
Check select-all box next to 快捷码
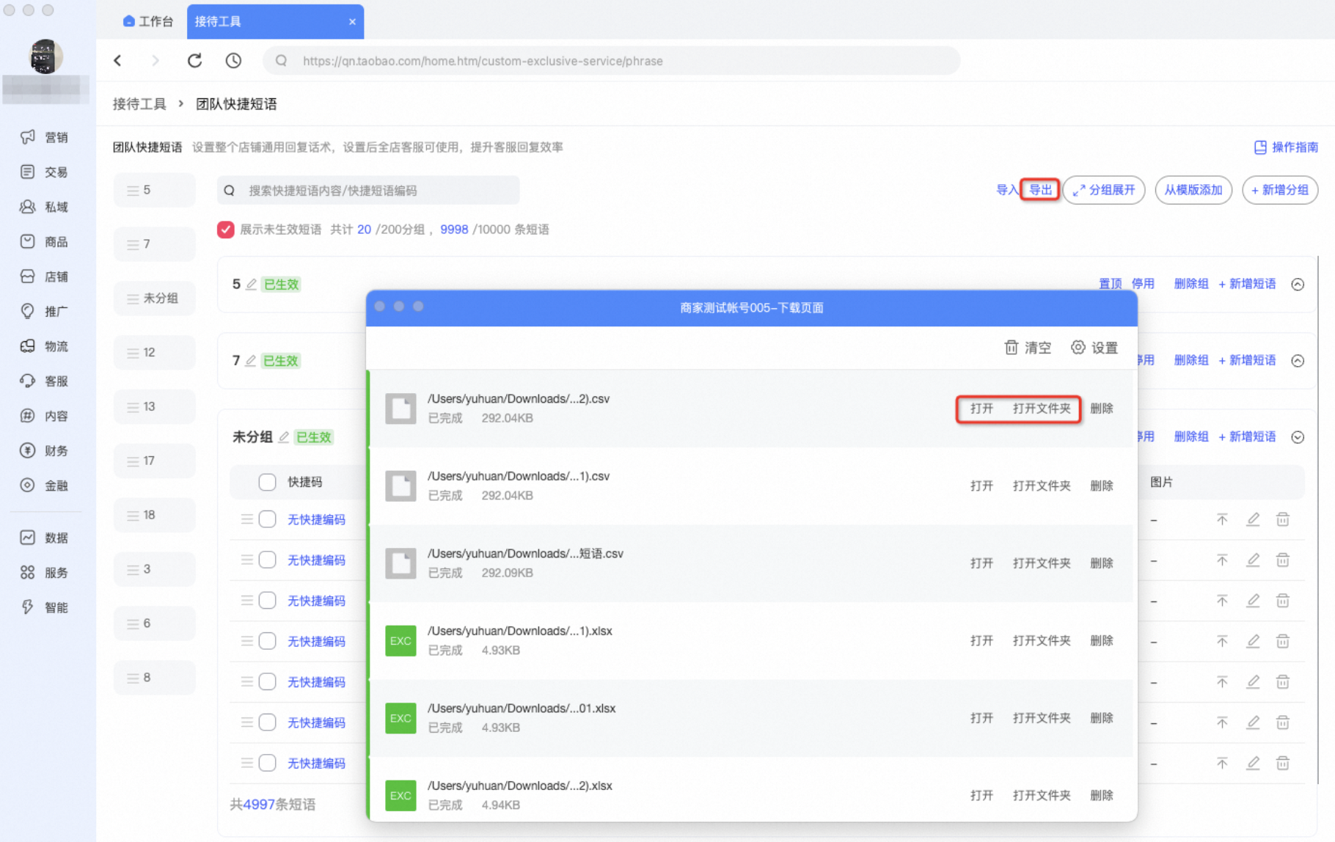pyautogui.click(x=267, y=482)
